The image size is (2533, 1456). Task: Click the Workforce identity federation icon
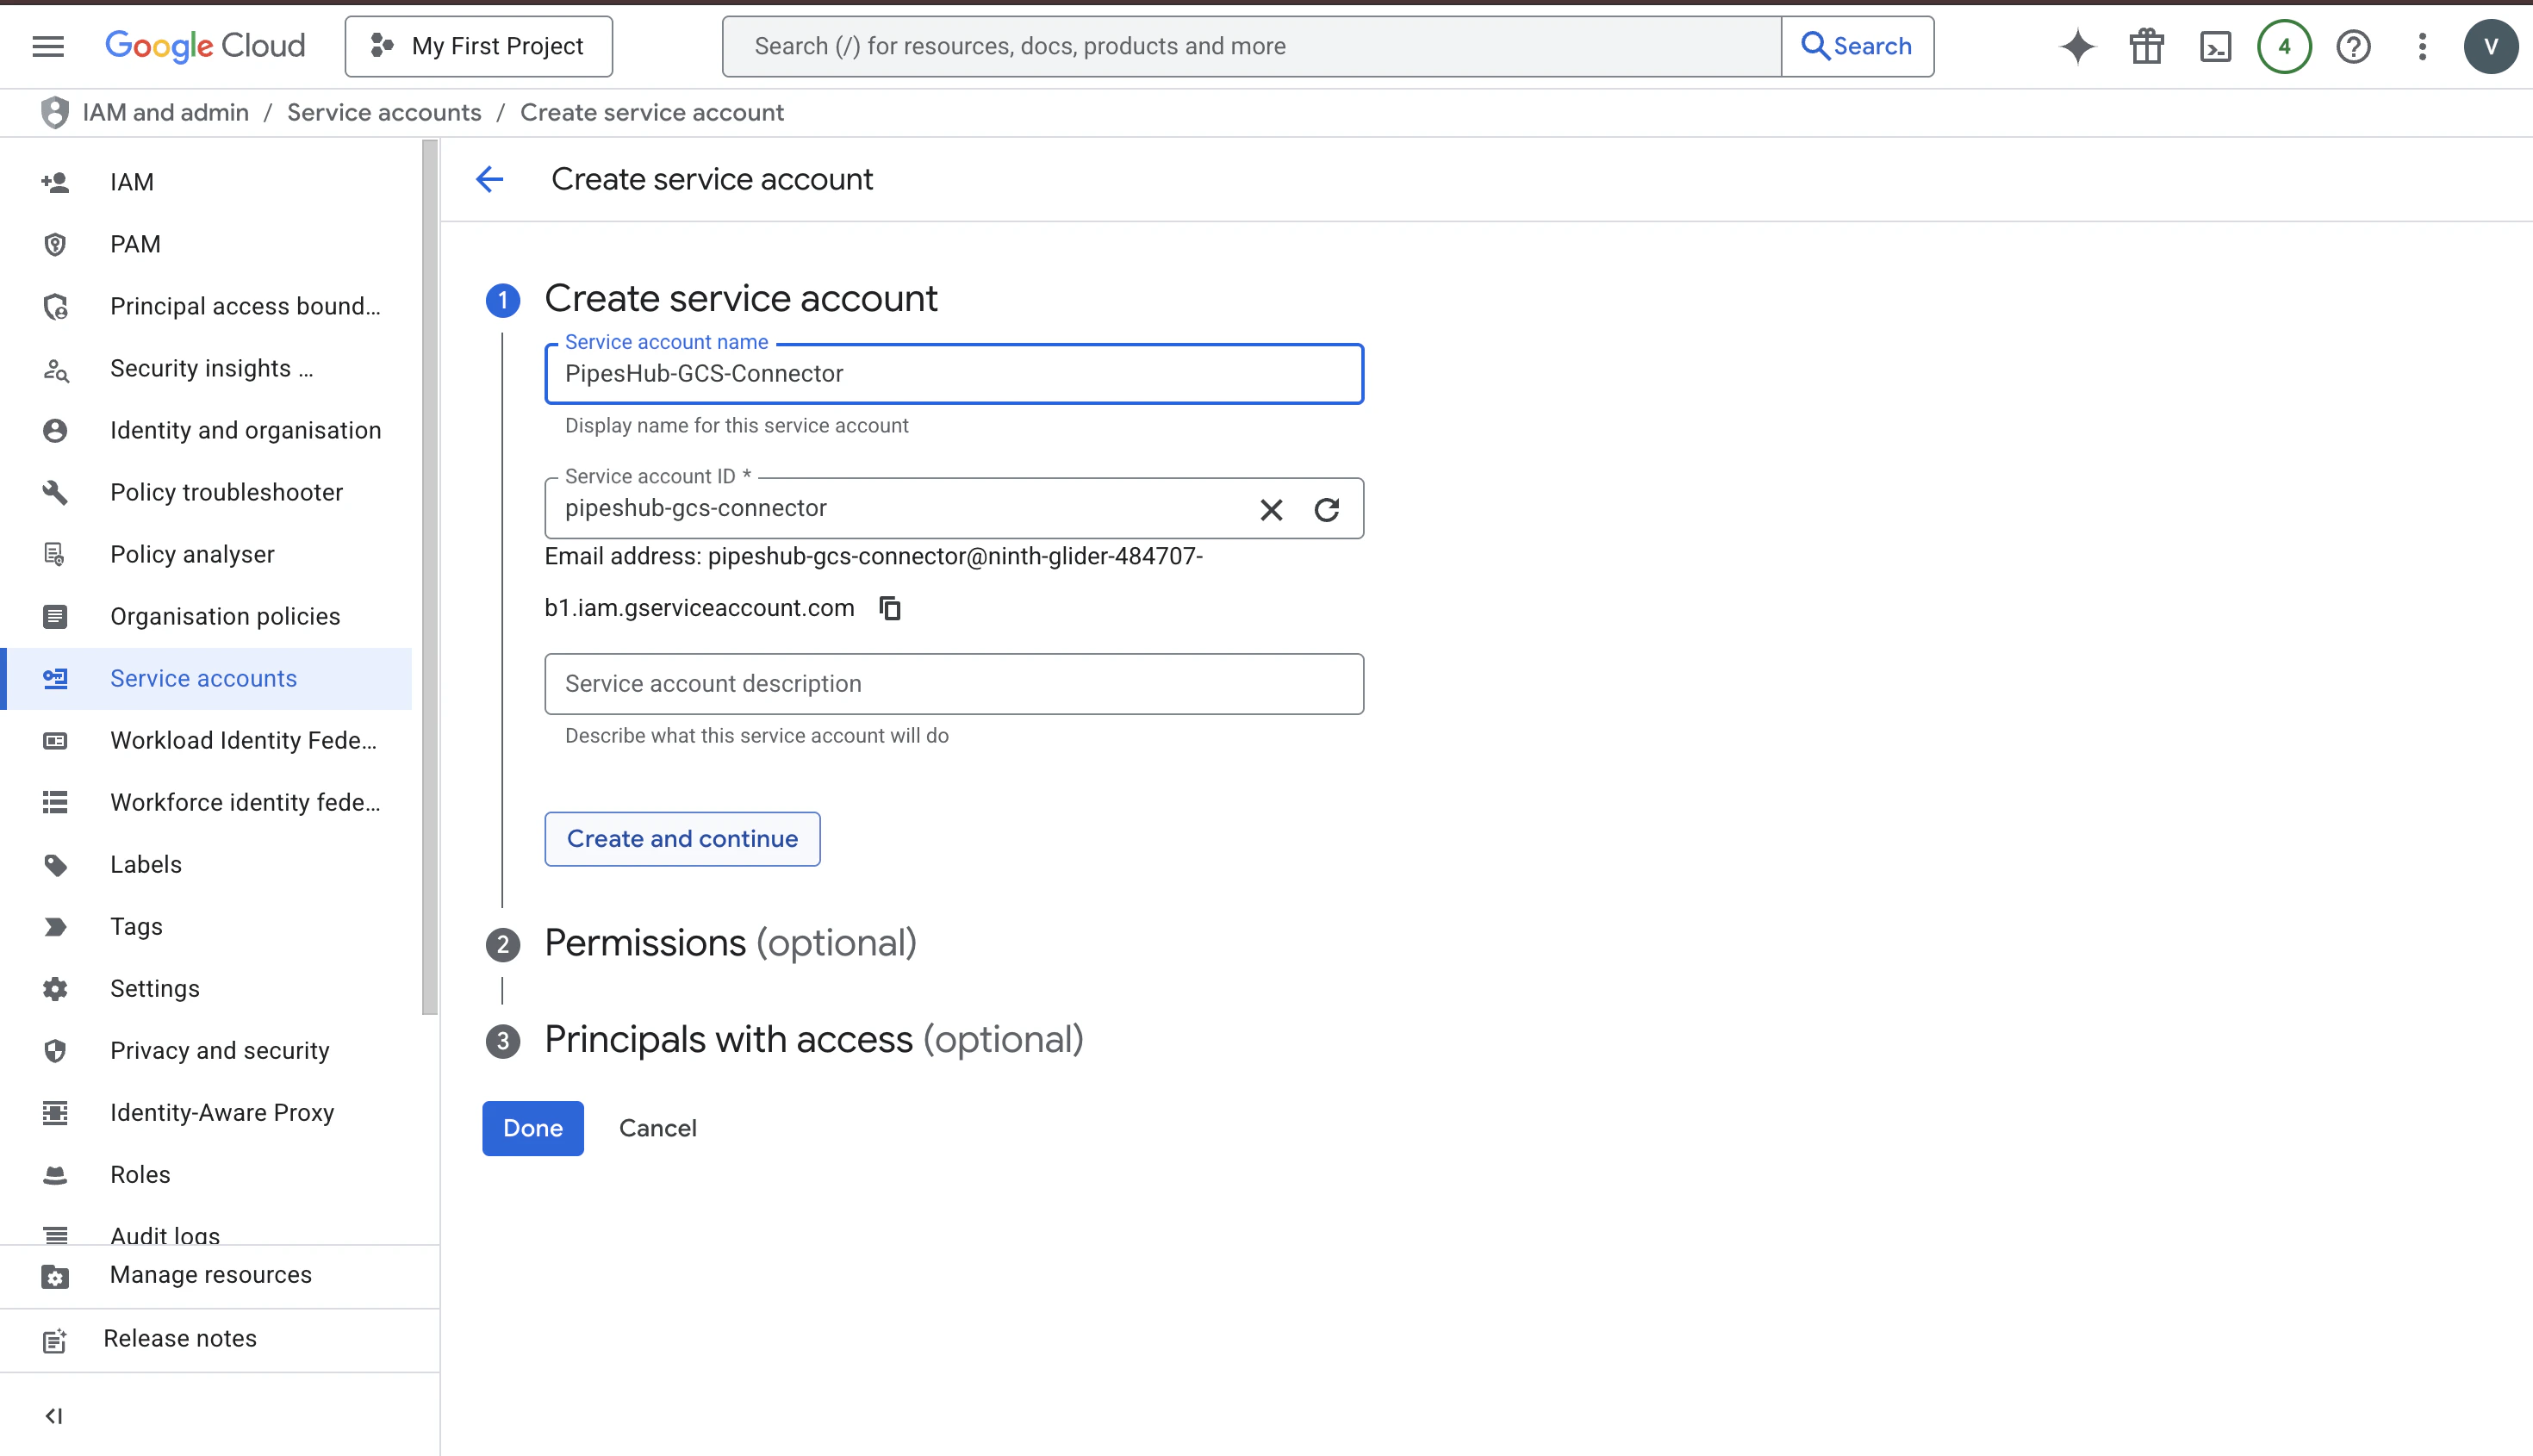[x=55, y=802]
